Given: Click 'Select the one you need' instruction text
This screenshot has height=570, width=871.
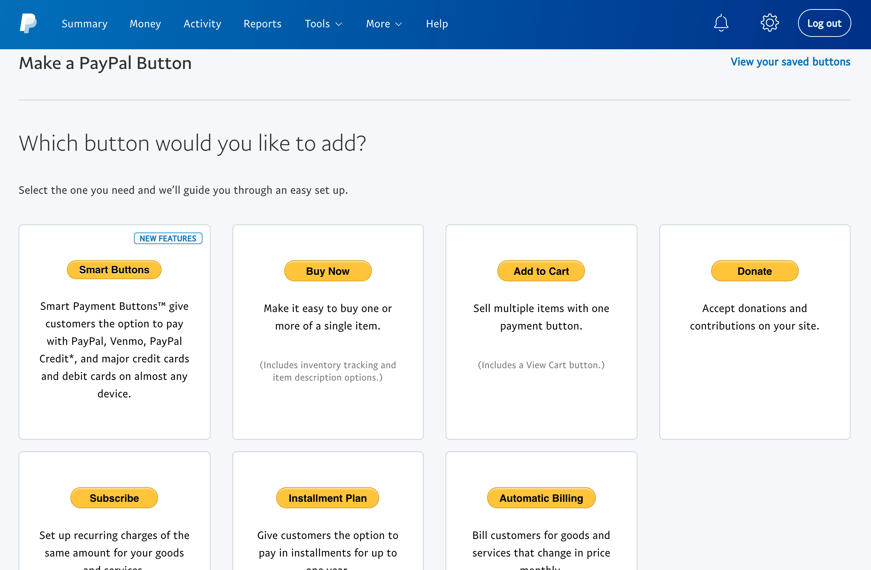Looking at the screenshot, I should [183, 190].
